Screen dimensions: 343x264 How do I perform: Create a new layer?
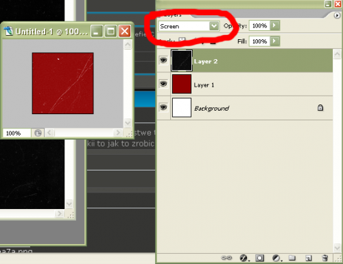[x=309, y=258]
